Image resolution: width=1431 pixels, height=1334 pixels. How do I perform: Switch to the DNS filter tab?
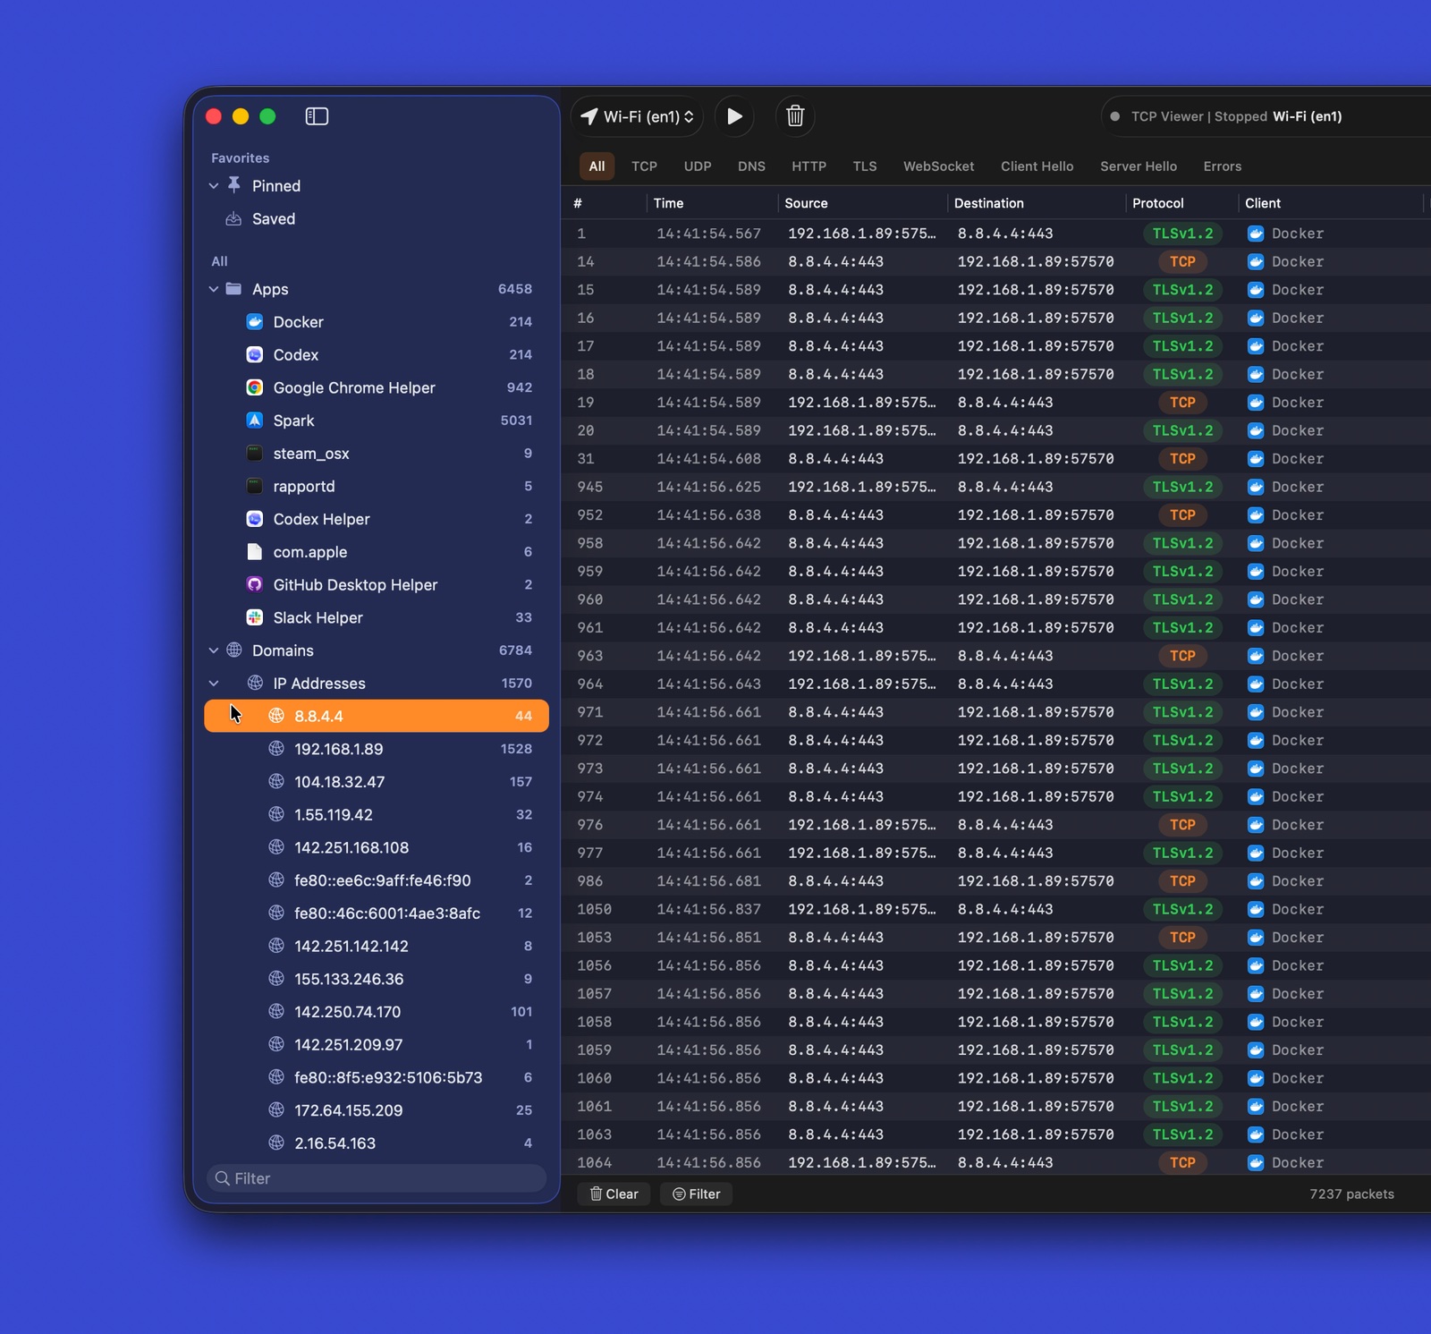751,166
